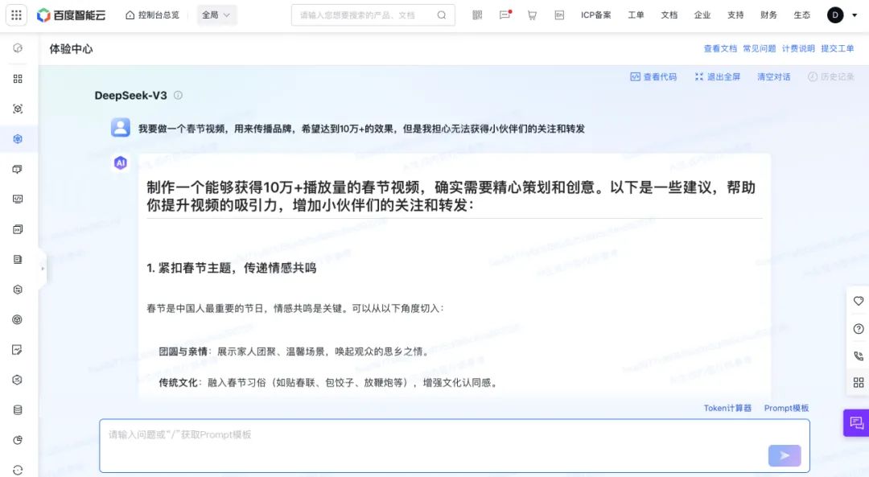Image resolution: width=869 pixels, height=477 pixels.
Task: Click the prompt input text area
Action: [455, 446]
